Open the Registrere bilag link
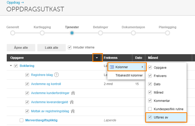This screenshot has width=195, height=126. point(42,75)
